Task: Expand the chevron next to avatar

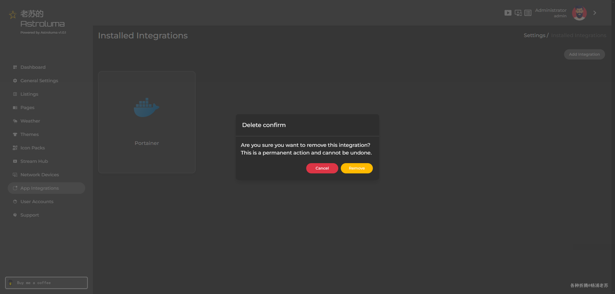Action: pos(595,13)
